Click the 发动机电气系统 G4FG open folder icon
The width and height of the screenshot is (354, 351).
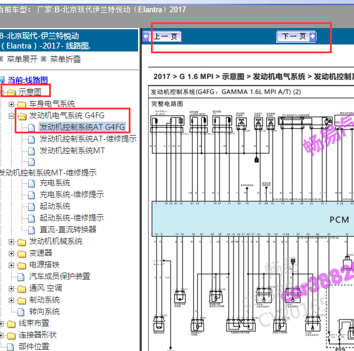coord(22,116)
